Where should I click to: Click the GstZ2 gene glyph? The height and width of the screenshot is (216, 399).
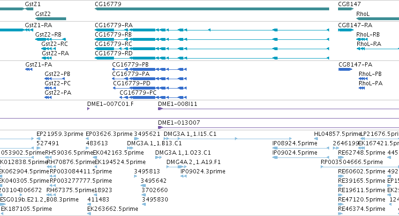pyautogui.click(x=50, y=19)
